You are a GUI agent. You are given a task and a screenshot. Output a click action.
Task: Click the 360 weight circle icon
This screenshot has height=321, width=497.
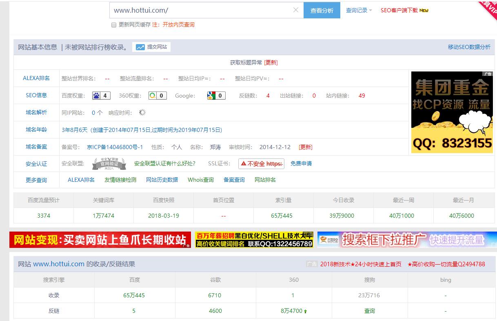pos(153,96)
